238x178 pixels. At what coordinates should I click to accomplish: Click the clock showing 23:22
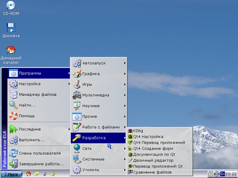click(x=231, y=174)
